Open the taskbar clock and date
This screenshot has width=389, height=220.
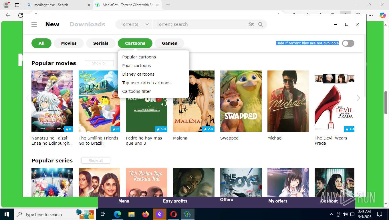click(x=364, y=214)
